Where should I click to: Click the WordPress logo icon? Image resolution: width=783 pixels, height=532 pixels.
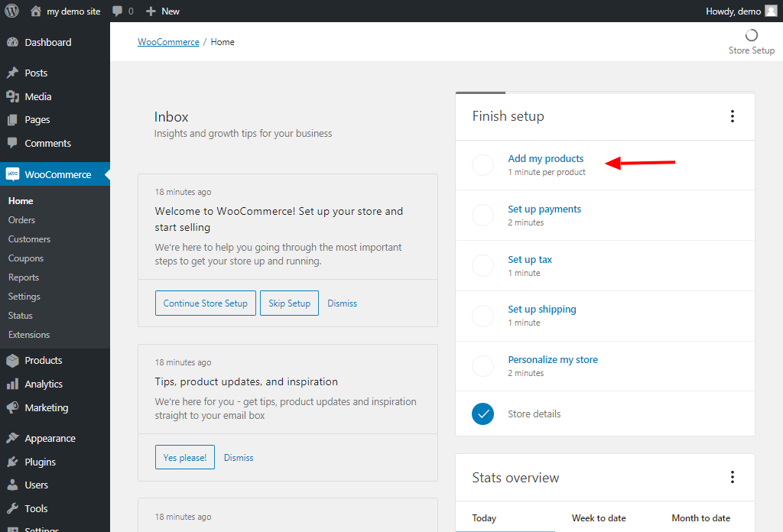(11, 11)
